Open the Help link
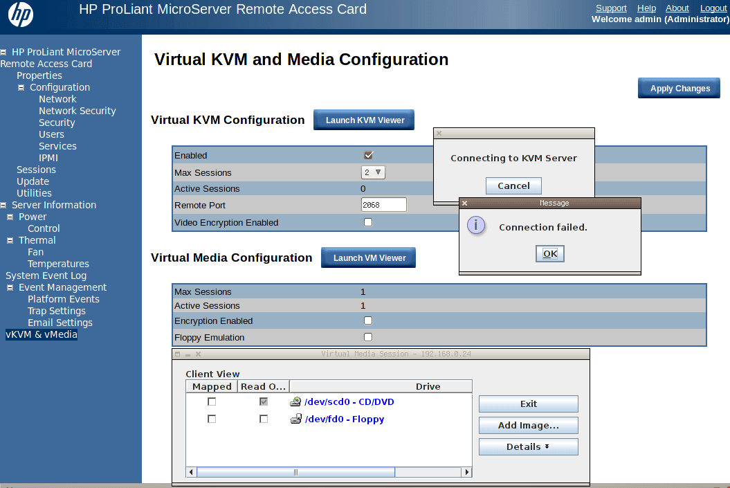The image size is (730, 488). [x=646, y=8]
